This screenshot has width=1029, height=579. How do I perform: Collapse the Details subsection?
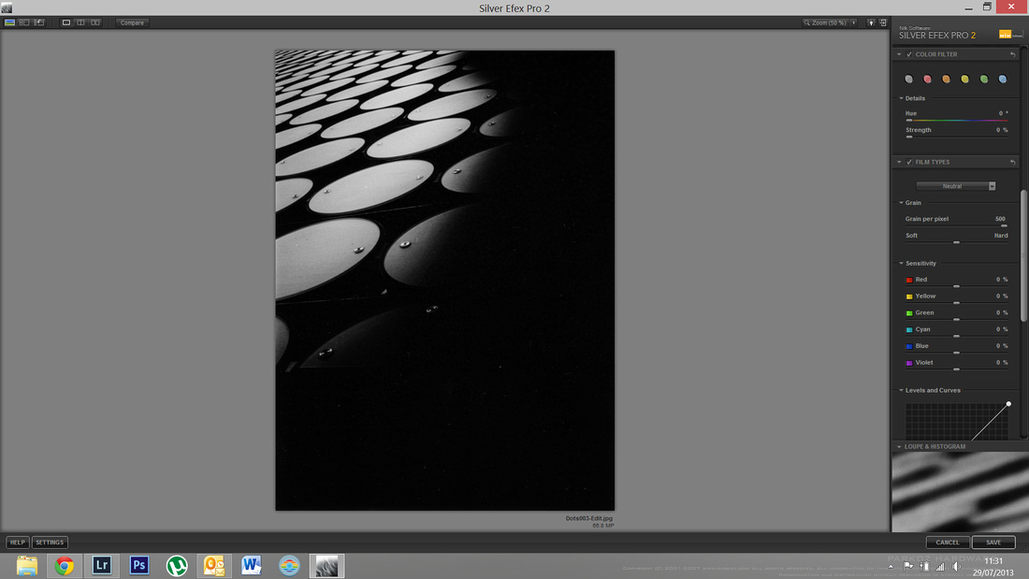(901, 98)
